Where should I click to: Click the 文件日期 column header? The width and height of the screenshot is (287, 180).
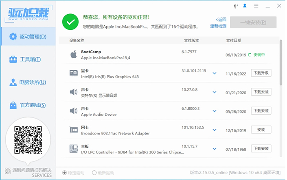(x=234, y=40)
